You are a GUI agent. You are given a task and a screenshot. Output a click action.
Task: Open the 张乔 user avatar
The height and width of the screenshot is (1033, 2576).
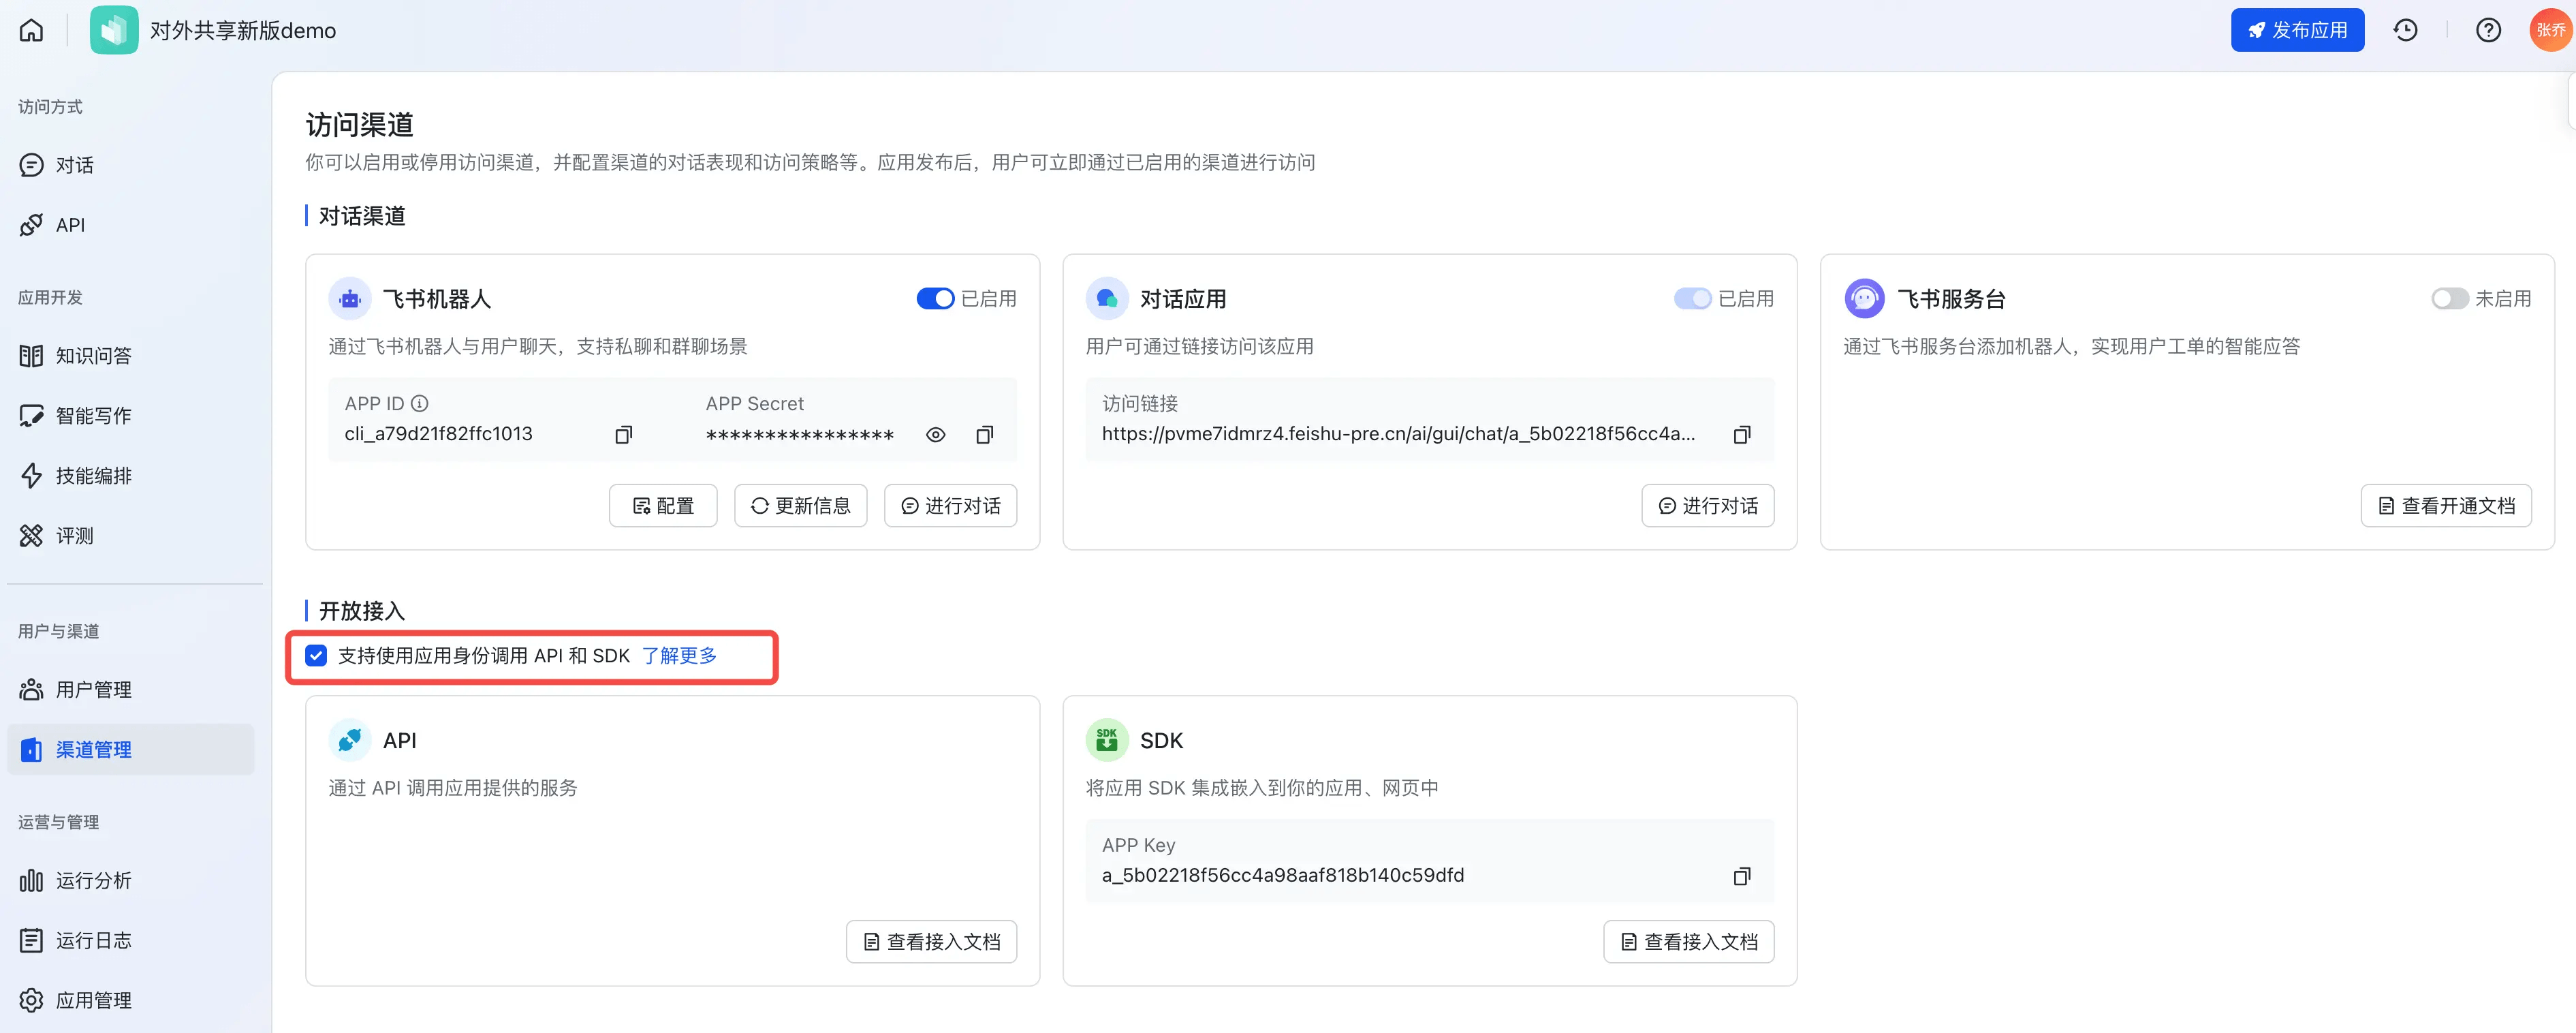pyautogui.click(x=2550, y=30)
